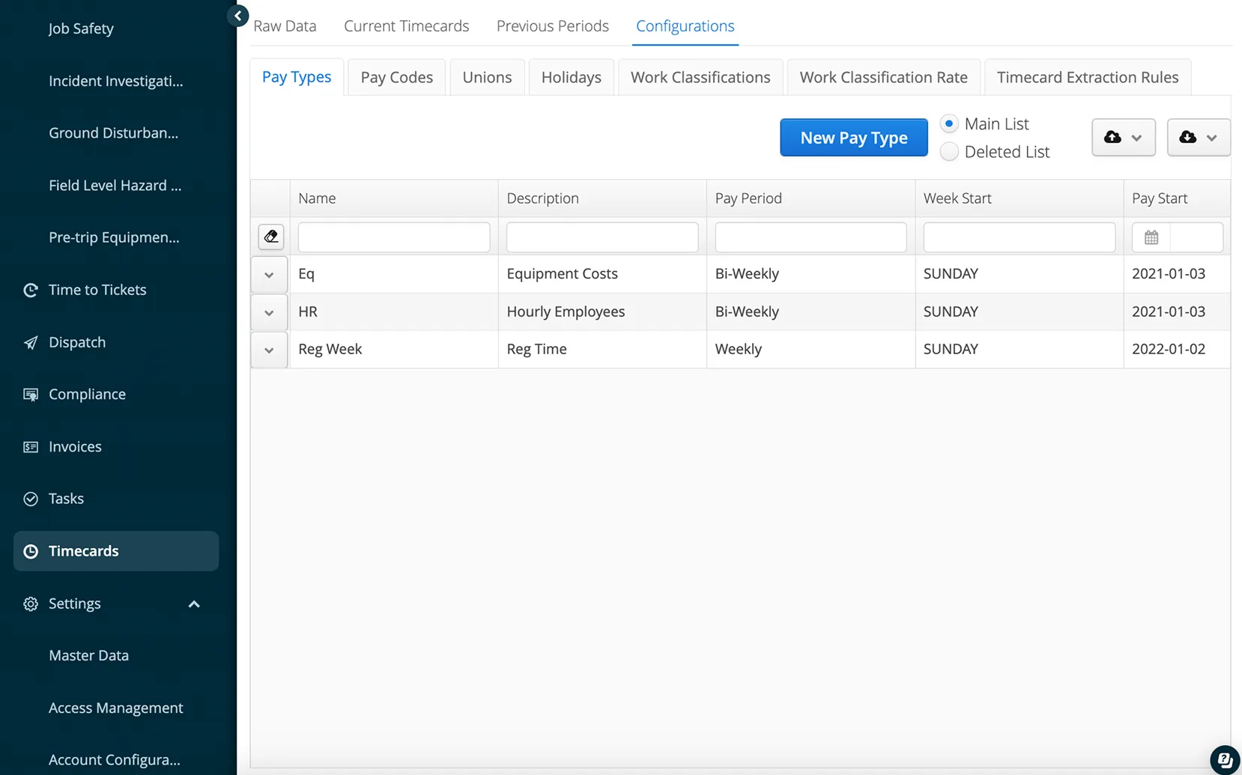Click the Compliance certificate icon
Image resolution: width=1242 pixels, height=775 pixels.
[31, 395]
